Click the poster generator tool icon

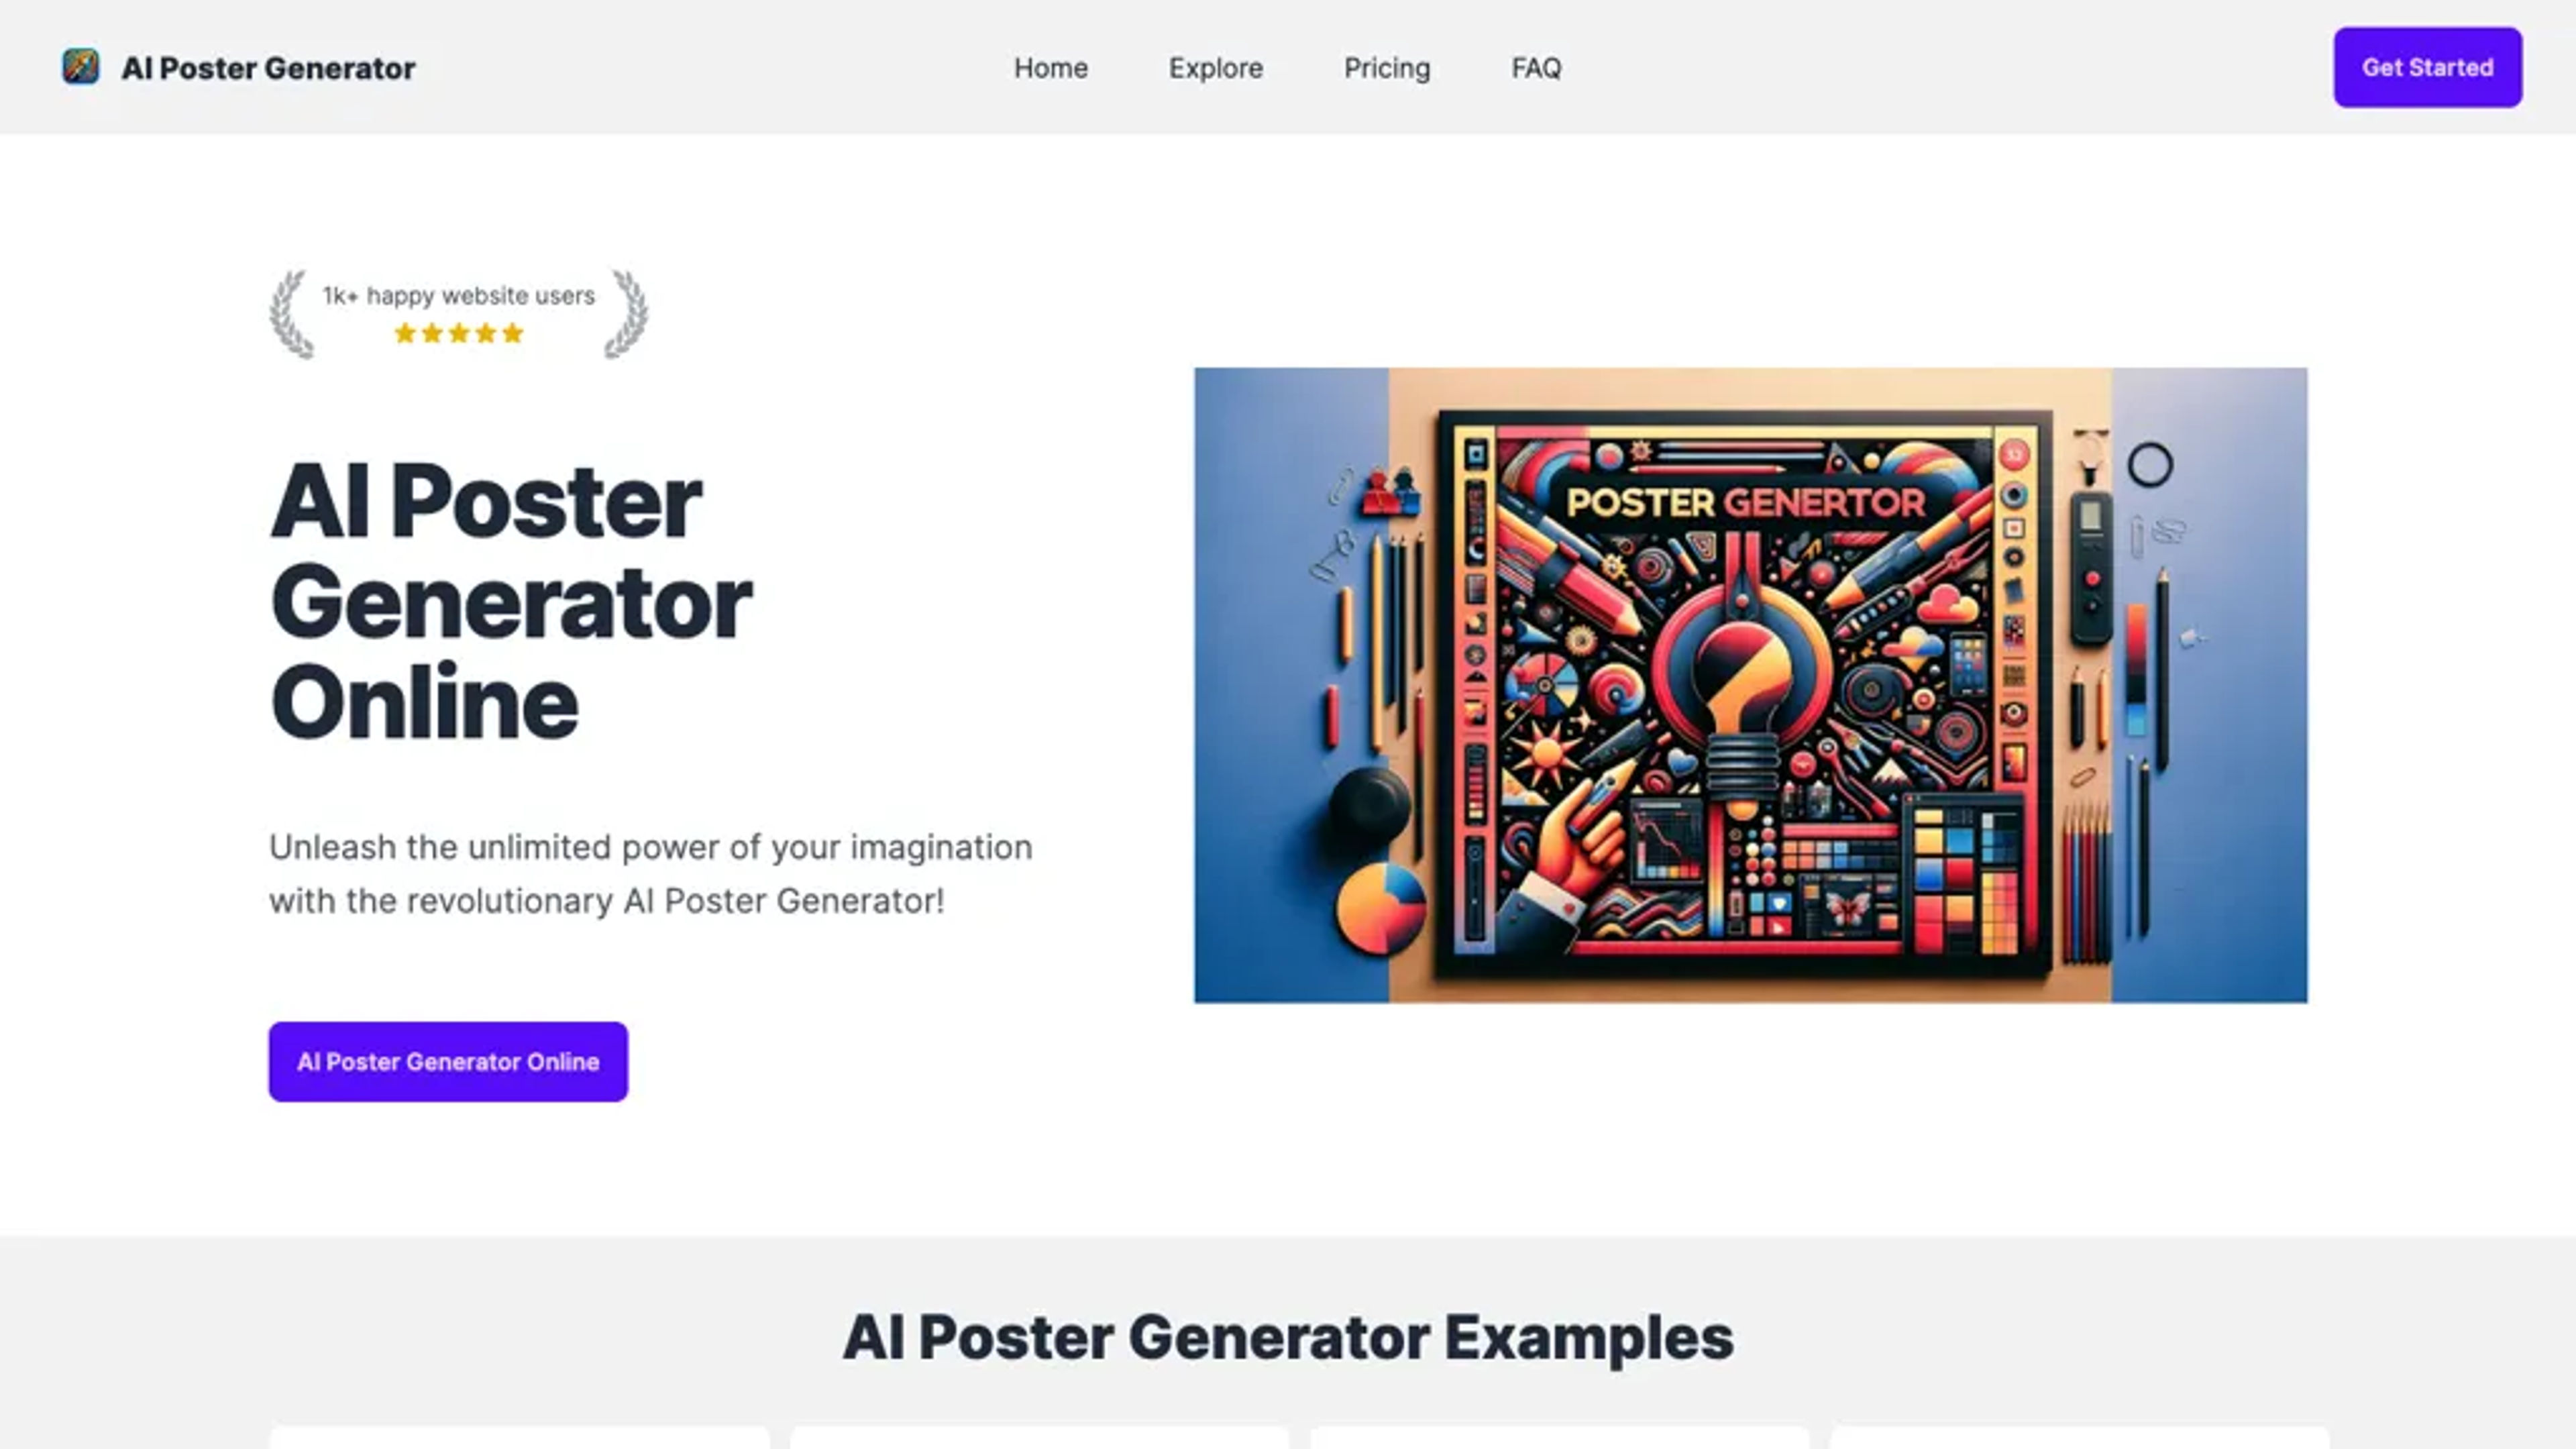coord(80,67)
